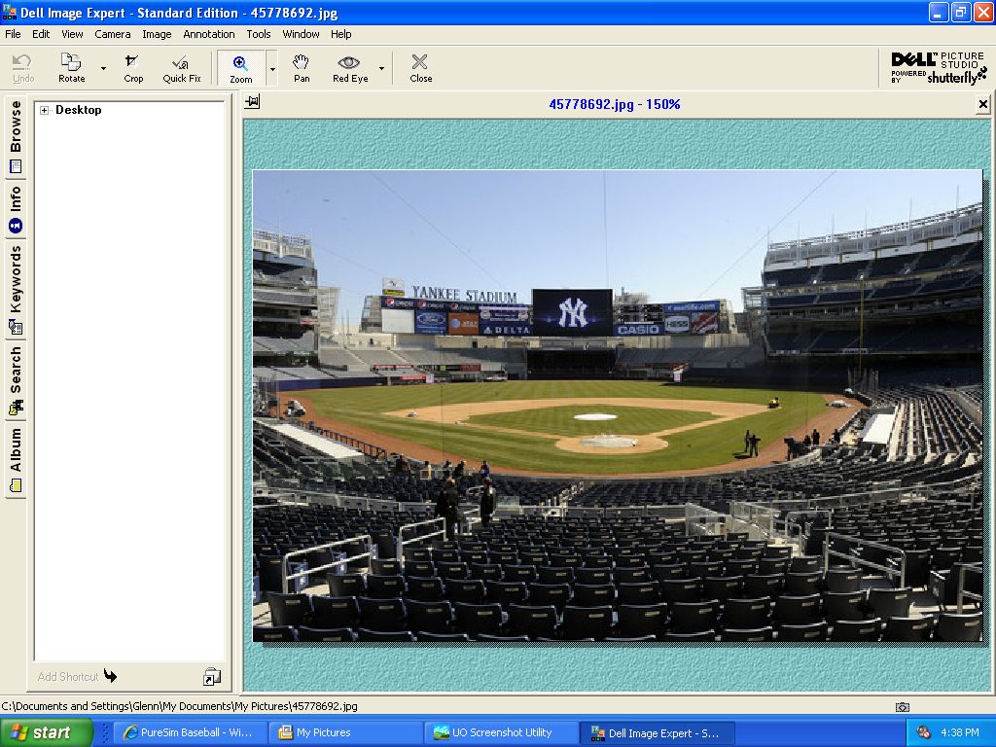Select the Crop tool
Viewport: 996px width, 747px height.
(x=133, y=68)
